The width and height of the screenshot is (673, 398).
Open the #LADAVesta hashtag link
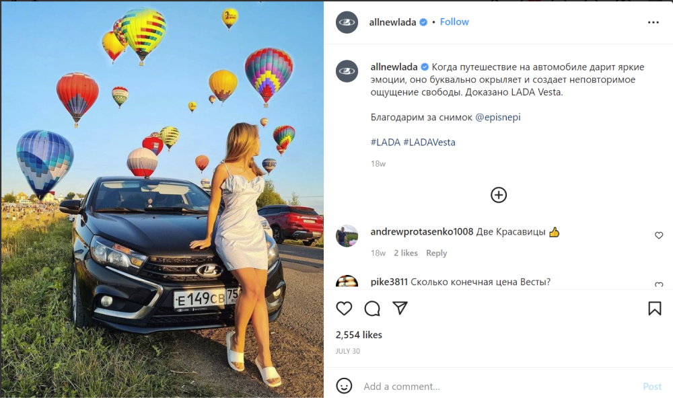430,142
